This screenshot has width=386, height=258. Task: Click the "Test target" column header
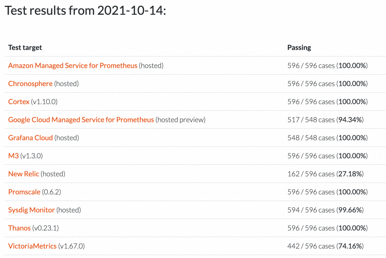pos(25,47)
